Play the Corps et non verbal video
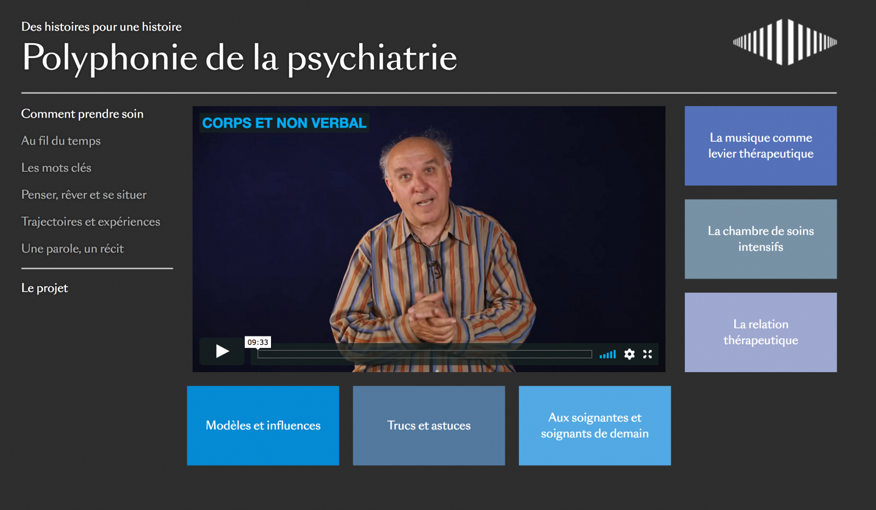 [x=222, y=351]
